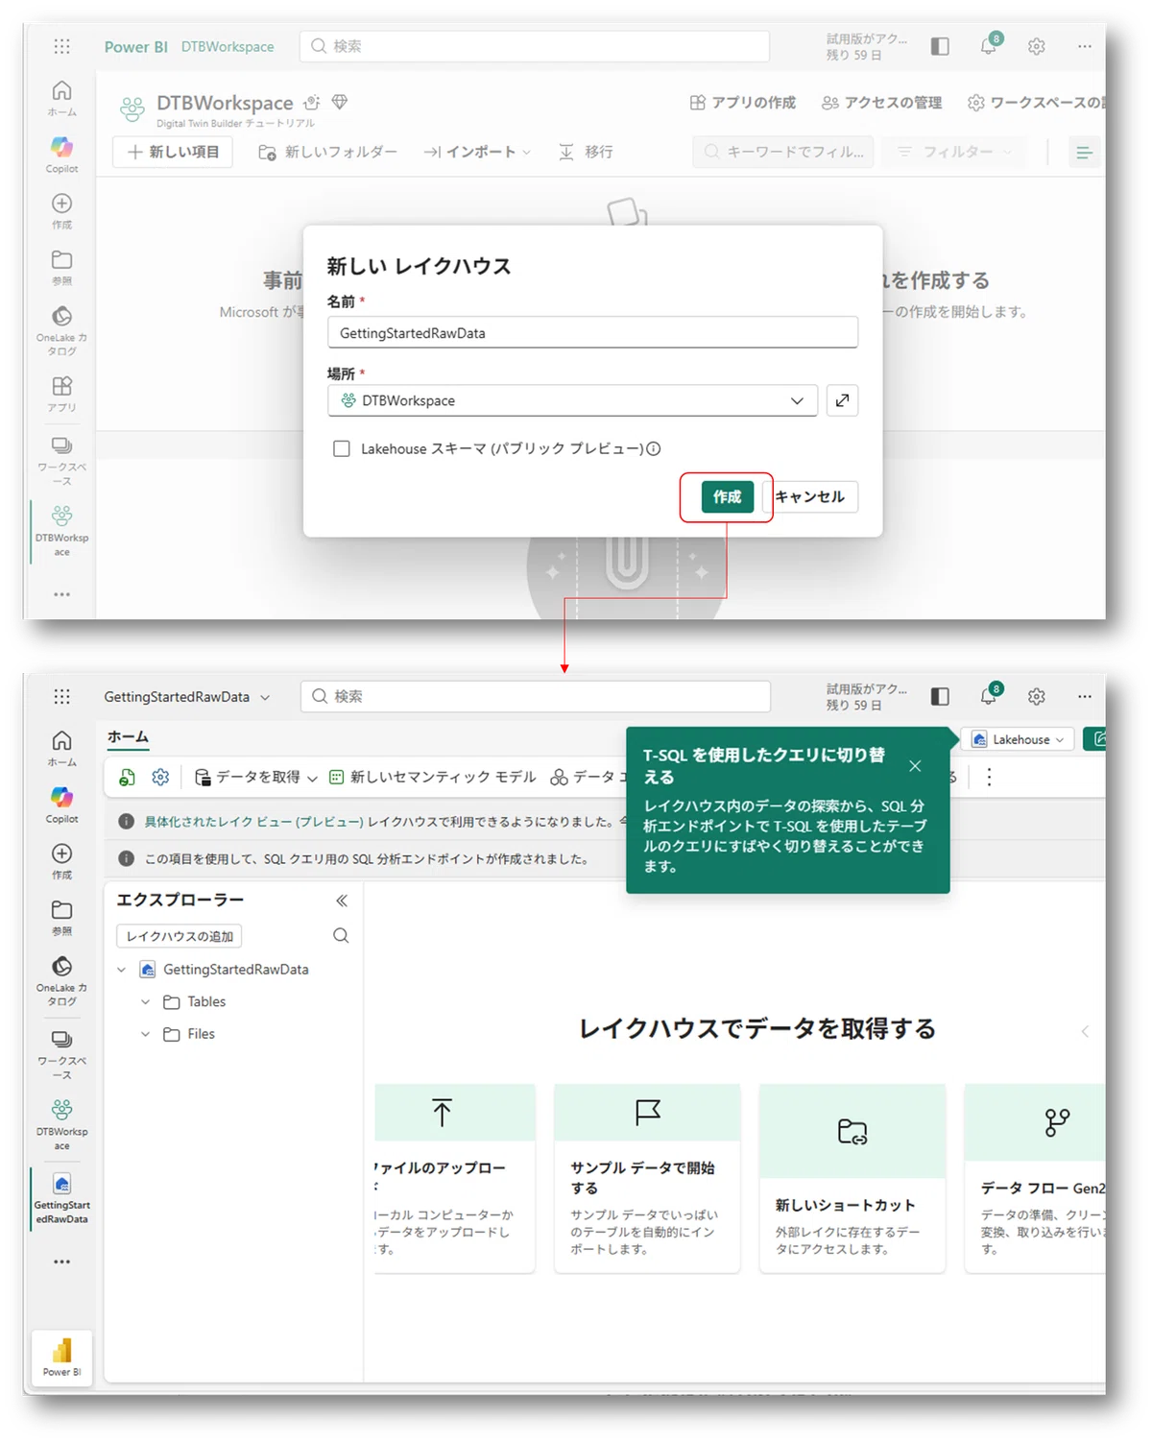Click the search box in the lakehouse window
1152x1442 pixels.
536,696
